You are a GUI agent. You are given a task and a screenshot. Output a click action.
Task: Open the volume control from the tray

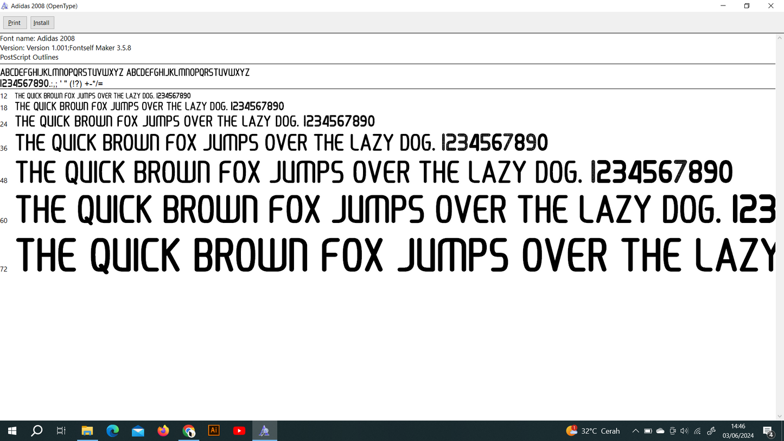684,431
